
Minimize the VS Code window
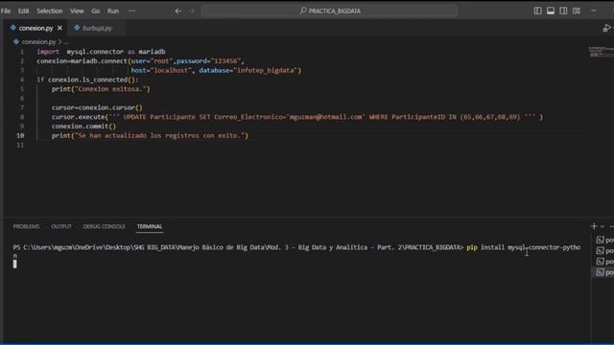pyautogui.click(x=594, y=11)
